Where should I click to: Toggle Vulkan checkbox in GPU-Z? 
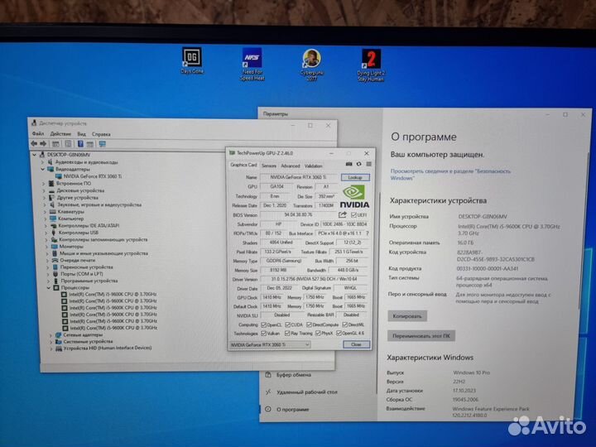263,334
